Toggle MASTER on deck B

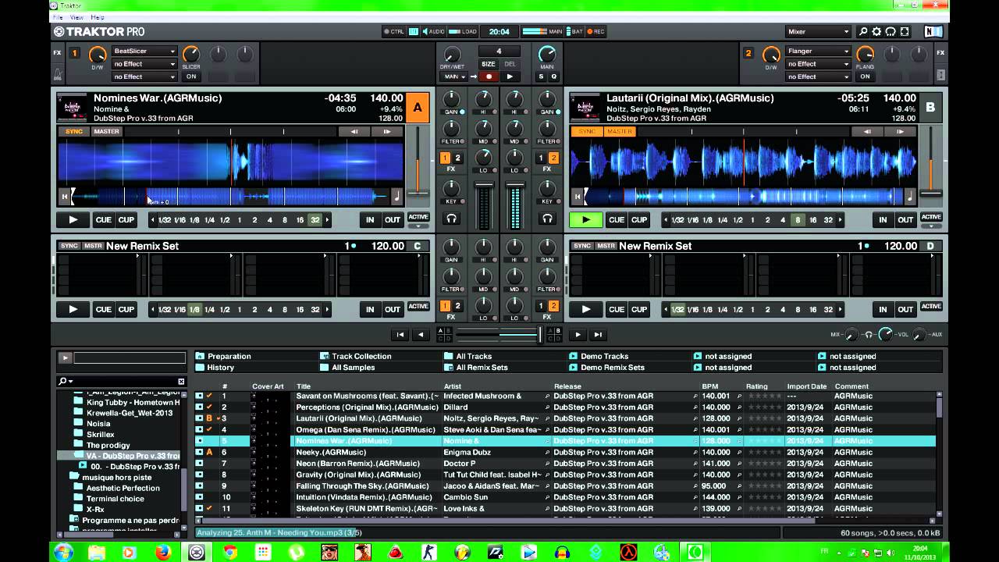coord(620,131)
